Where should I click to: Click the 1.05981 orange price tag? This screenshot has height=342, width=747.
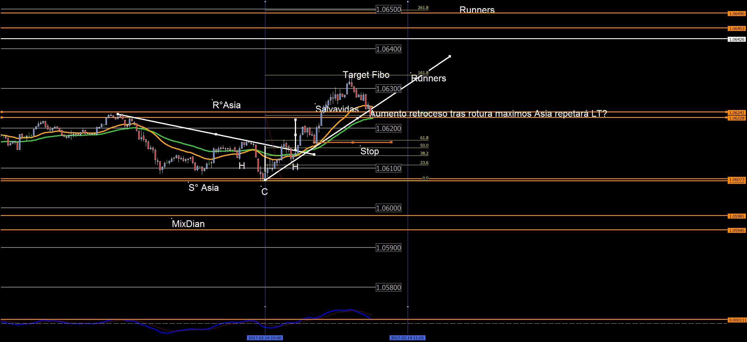736,216
